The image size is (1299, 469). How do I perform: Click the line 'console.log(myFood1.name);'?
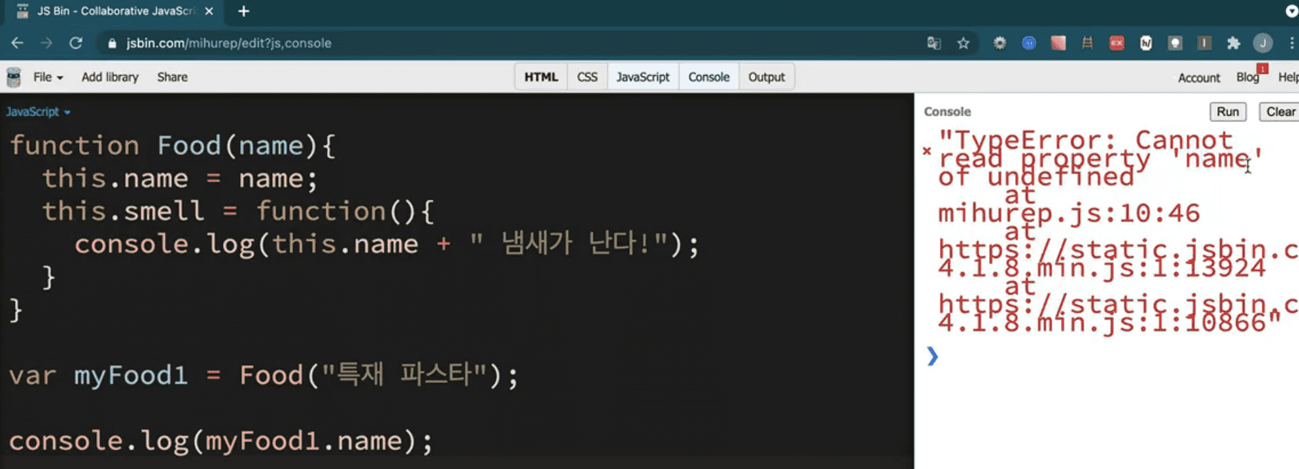point(221,441)
